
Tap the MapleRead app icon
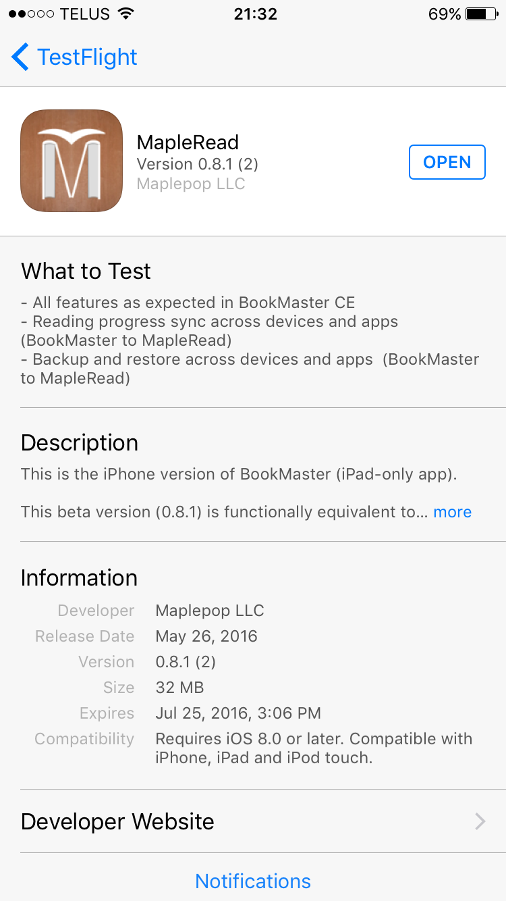(72, 161)
